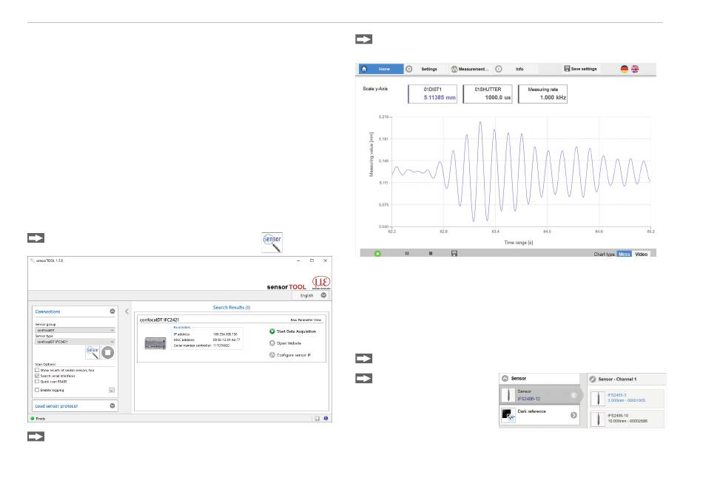The image size is (703, 492).
Task: Click the Micro-Epsilon logo in sensorTOOL
Action: coord(321,283)
